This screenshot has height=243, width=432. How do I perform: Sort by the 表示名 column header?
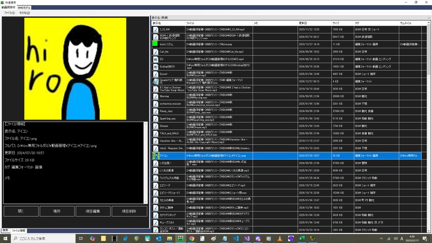[x=168, y=23]
